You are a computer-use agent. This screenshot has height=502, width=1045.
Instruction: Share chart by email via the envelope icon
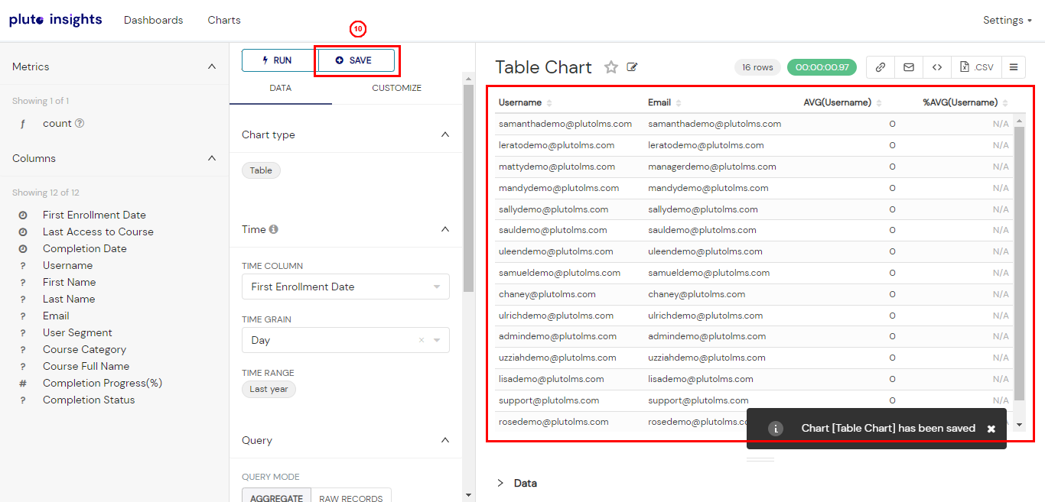pyautogui.click(x=909, y=67)
